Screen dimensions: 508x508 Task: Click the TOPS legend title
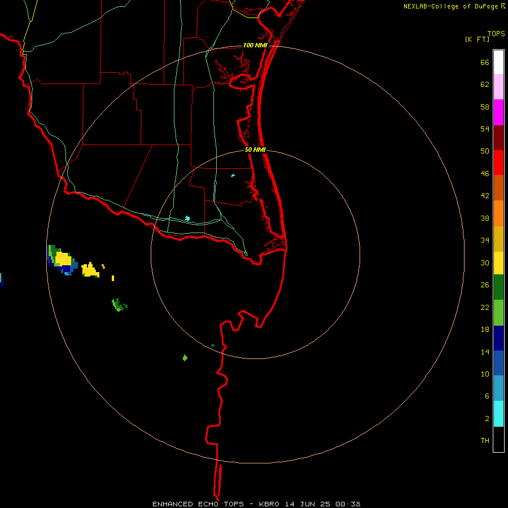(496, 34)
